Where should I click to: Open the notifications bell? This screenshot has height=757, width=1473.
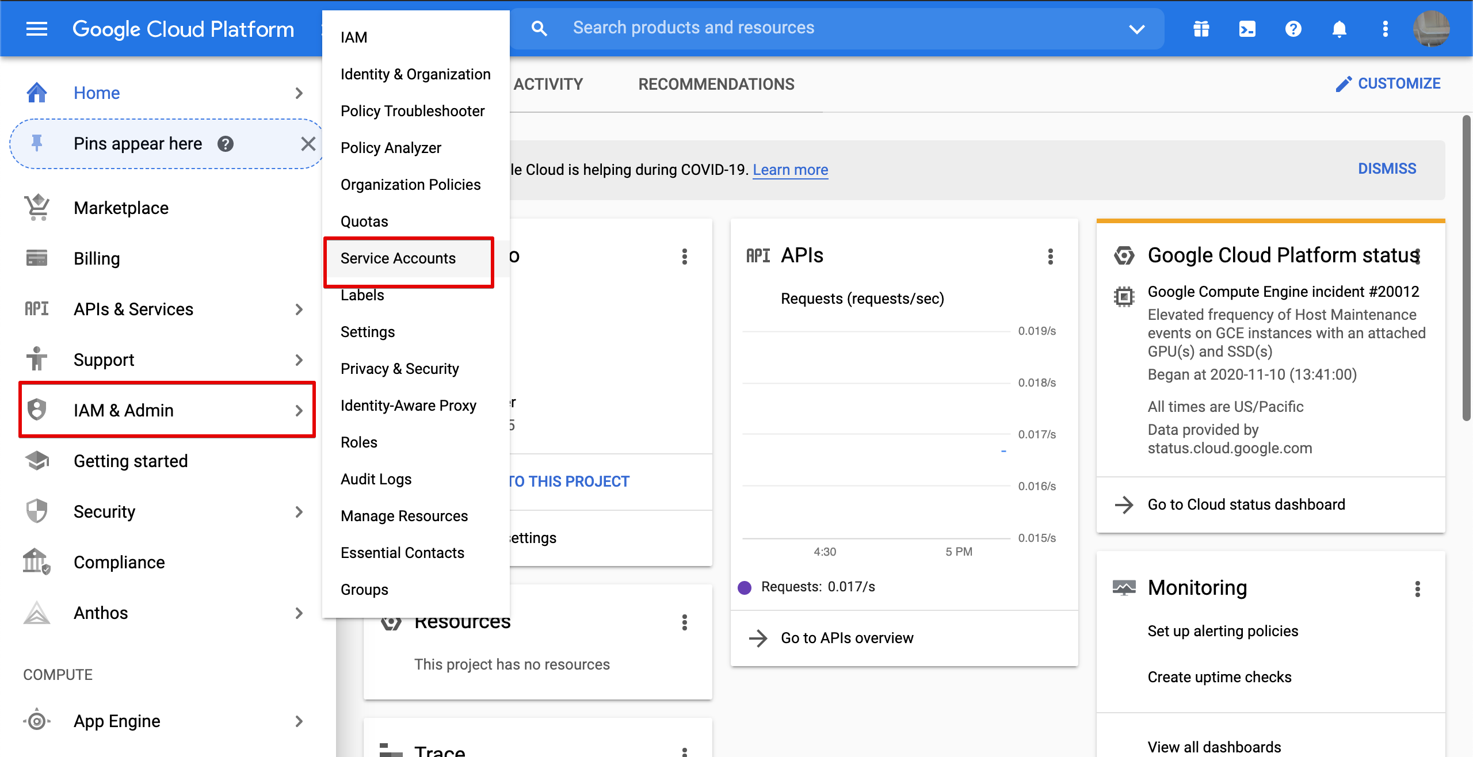point(1339,29)
